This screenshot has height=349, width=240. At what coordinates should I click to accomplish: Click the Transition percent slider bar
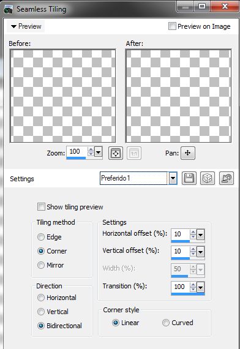(188, 294)
